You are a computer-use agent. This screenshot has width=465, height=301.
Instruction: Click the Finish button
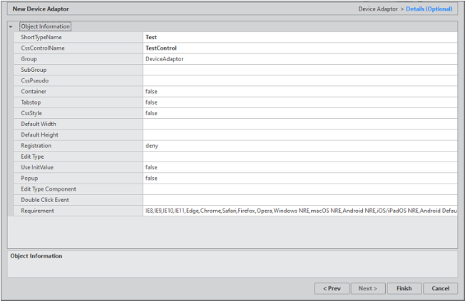pos(404,288)
